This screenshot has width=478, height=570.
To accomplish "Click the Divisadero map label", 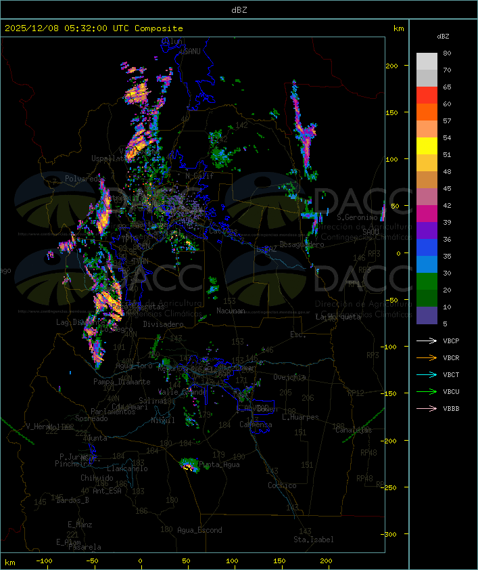I will click(163, 324).
